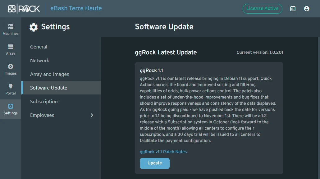Click the ggRock Latest Update heading
Viewport: 320px width, 179px height.
(166, 53)
